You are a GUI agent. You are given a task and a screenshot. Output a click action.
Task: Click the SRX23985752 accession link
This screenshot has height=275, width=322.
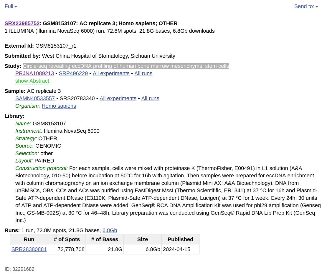click(x=22, y=23)
